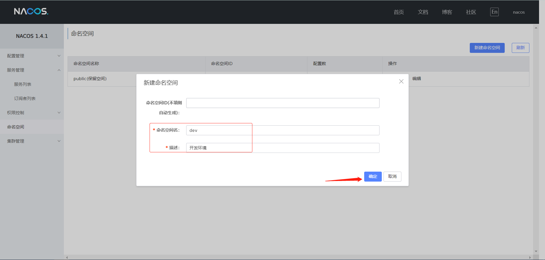
Task: Click the vertical scrollbar up arrow
Action: point(536,28)
